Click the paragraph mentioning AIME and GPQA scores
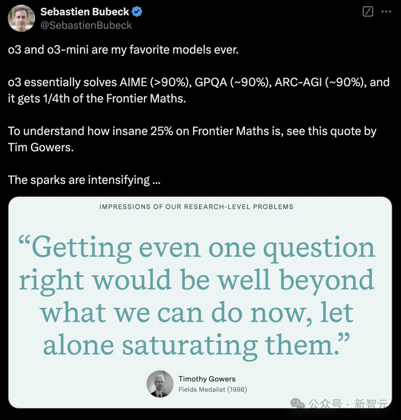This screenshot has height=420, width=401. (199, 90)
